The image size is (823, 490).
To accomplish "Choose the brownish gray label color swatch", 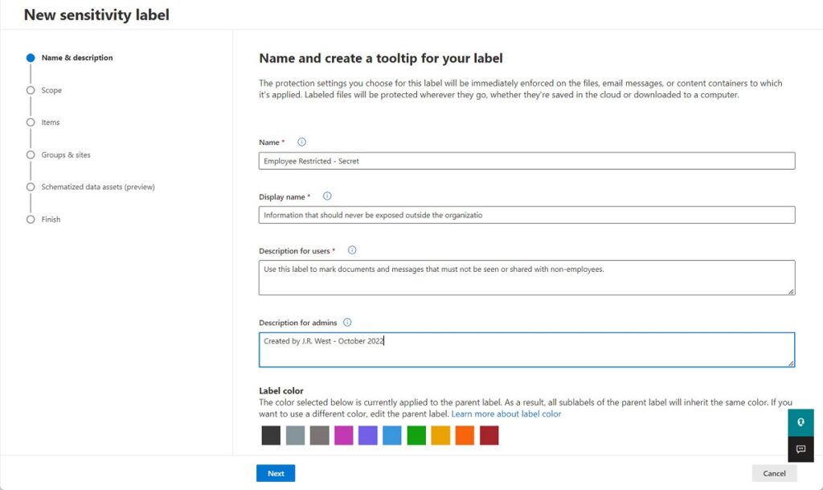I will point(319,435).
